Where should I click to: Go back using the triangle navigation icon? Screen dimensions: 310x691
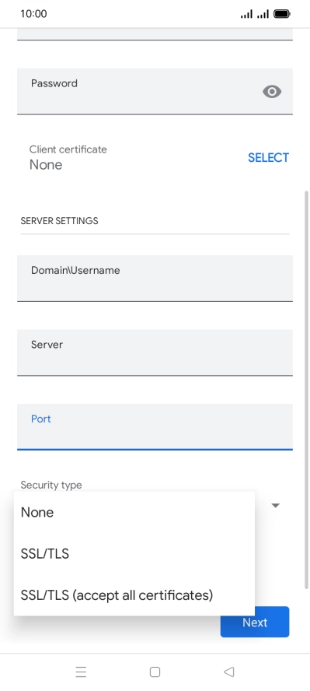pyautogui.click(x=228, y=672)
